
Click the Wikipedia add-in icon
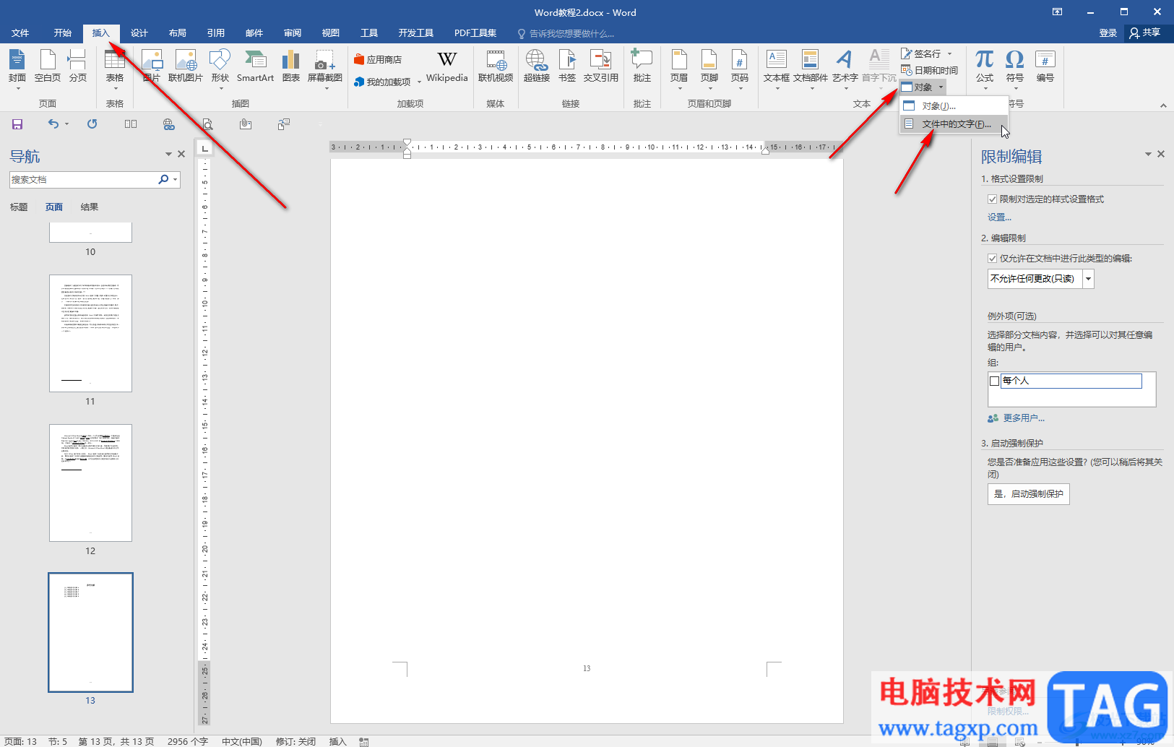(447, 66)
